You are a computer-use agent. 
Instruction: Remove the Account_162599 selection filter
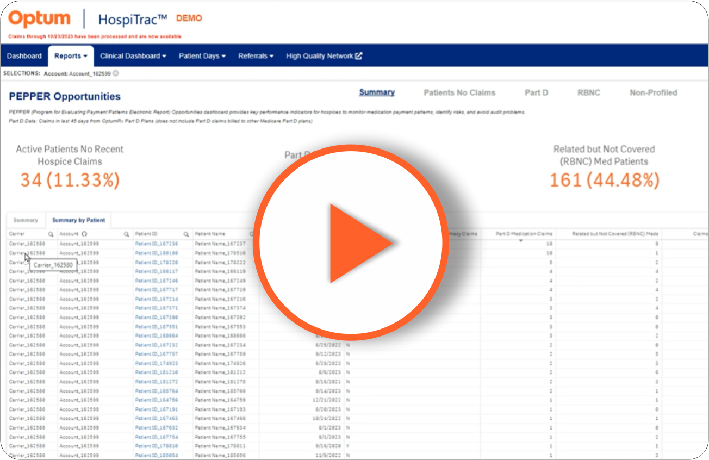(x=116, y=73)
